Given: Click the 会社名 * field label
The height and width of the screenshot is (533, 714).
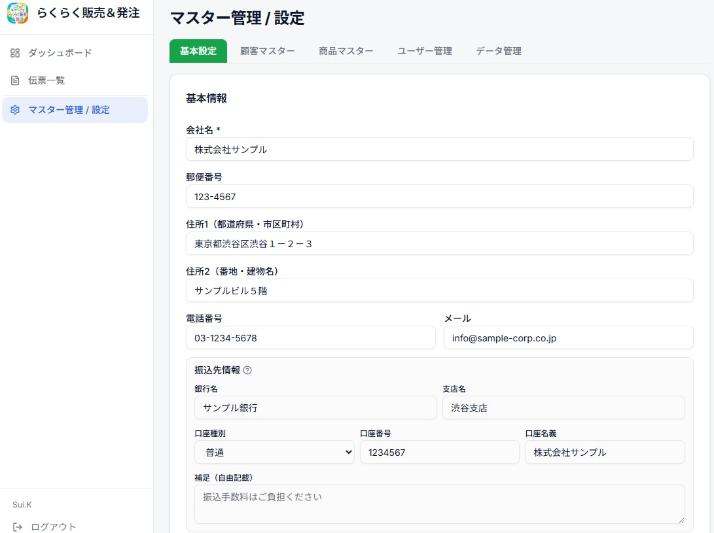Looking at the screenshot, I should (x=203, y=129).
